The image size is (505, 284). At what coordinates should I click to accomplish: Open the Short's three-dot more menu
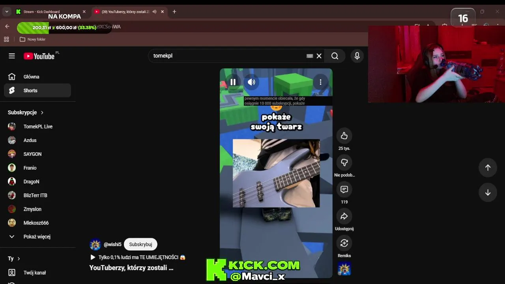coord(320,82)
